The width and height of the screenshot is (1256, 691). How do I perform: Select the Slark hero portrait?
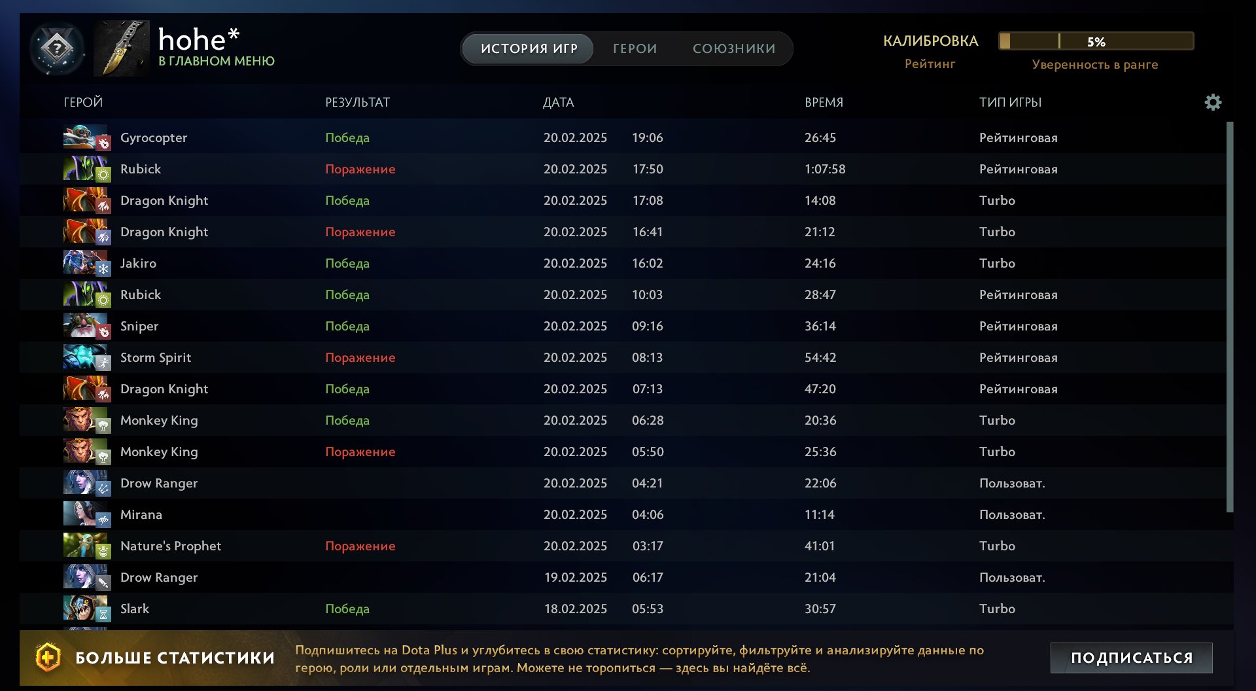click(85, 609)
